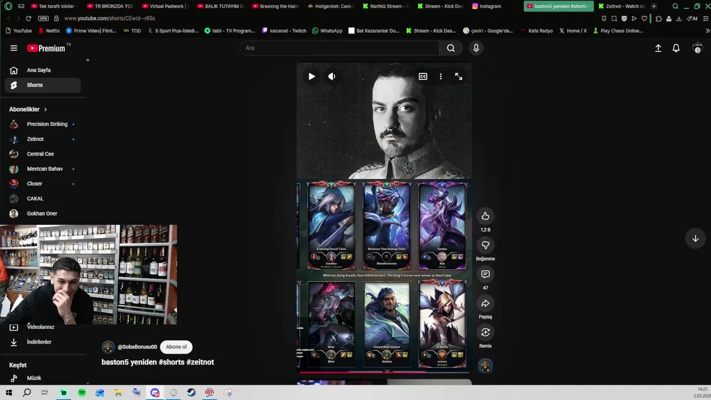
Task: Open Windows taskbar search
Action: pyautogui.click(x=27, y=393)
